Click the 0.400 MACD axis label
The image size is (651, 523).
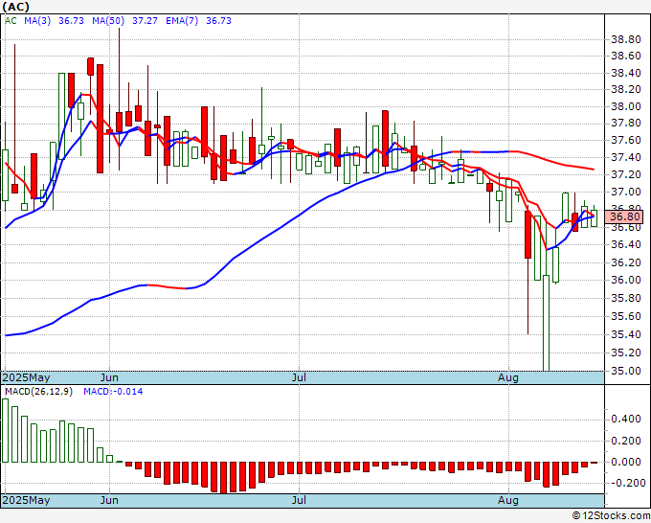(x=626, y=419)
